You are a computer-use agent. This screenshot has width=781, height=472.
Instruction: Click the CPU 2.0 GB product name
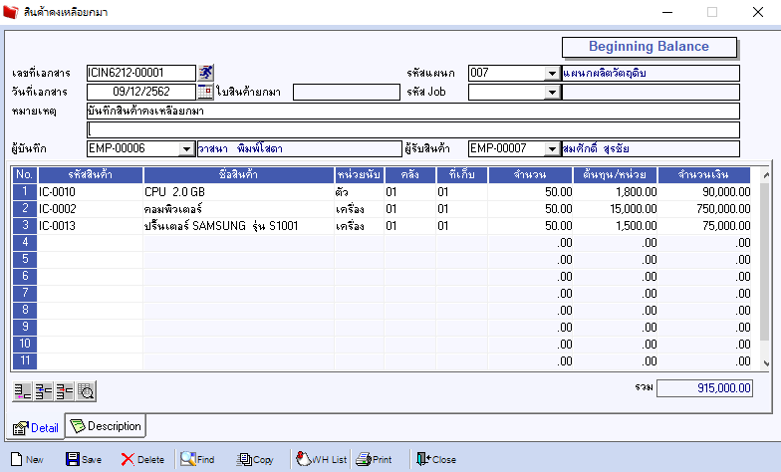click(174, 191)
